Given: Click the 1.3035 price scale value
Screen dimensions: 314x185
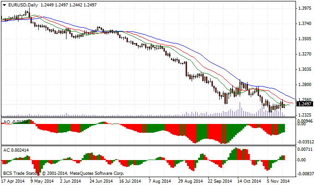Looking at the screenshot, I should (x=305, y=69).
